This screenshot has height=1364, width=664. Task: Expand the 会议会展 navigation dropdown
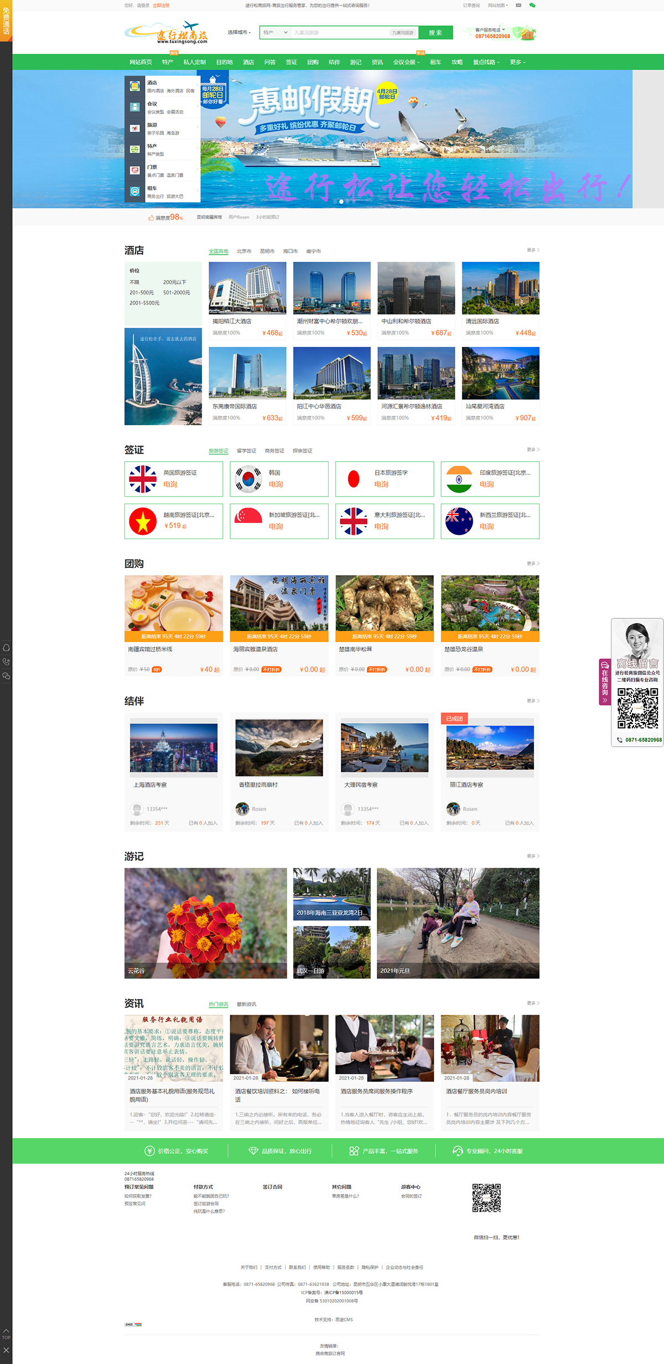pyautogui.click(x=406, y=63)
